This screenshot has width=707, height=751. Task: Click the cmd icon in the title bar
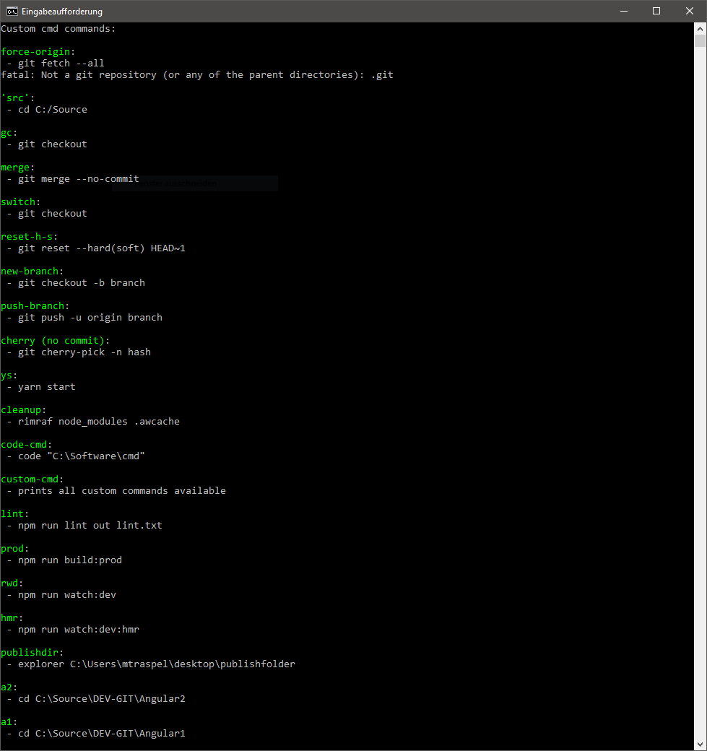click(x=12, y=11)
